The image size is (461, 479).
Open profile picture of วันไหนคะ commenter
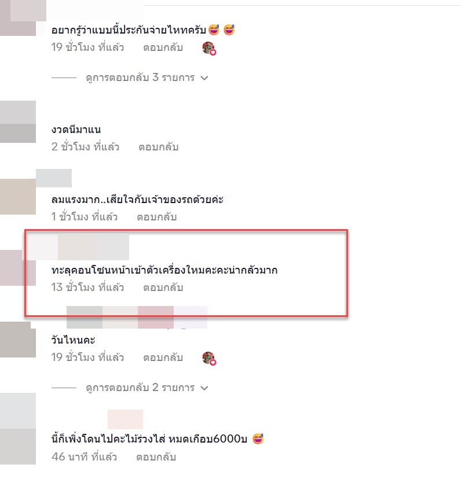18,340
